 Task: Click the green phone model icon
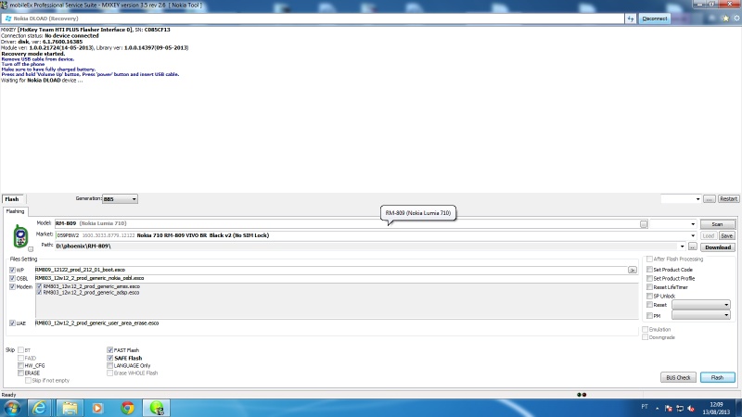point(20,236)
